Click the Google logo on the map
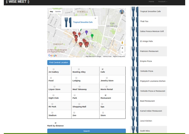 [52, 55]
